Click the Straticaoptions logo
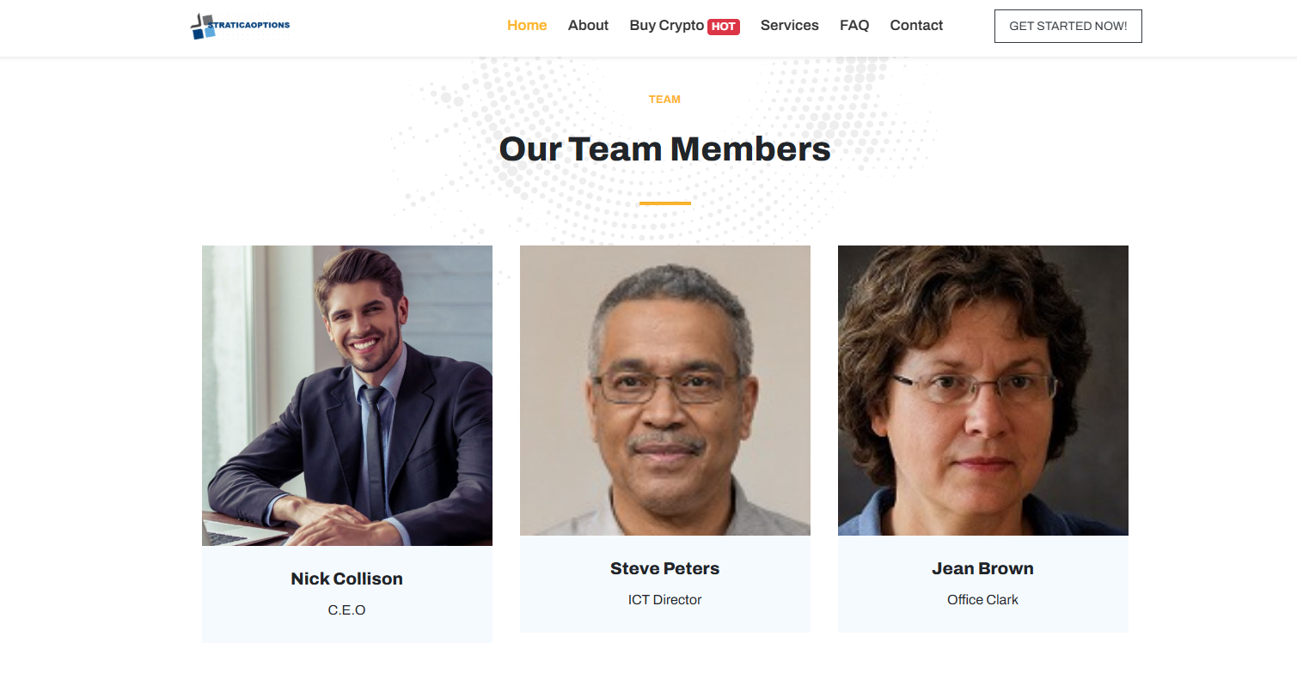This screenshot has height=691, width=1297. [x=240, y=27]
